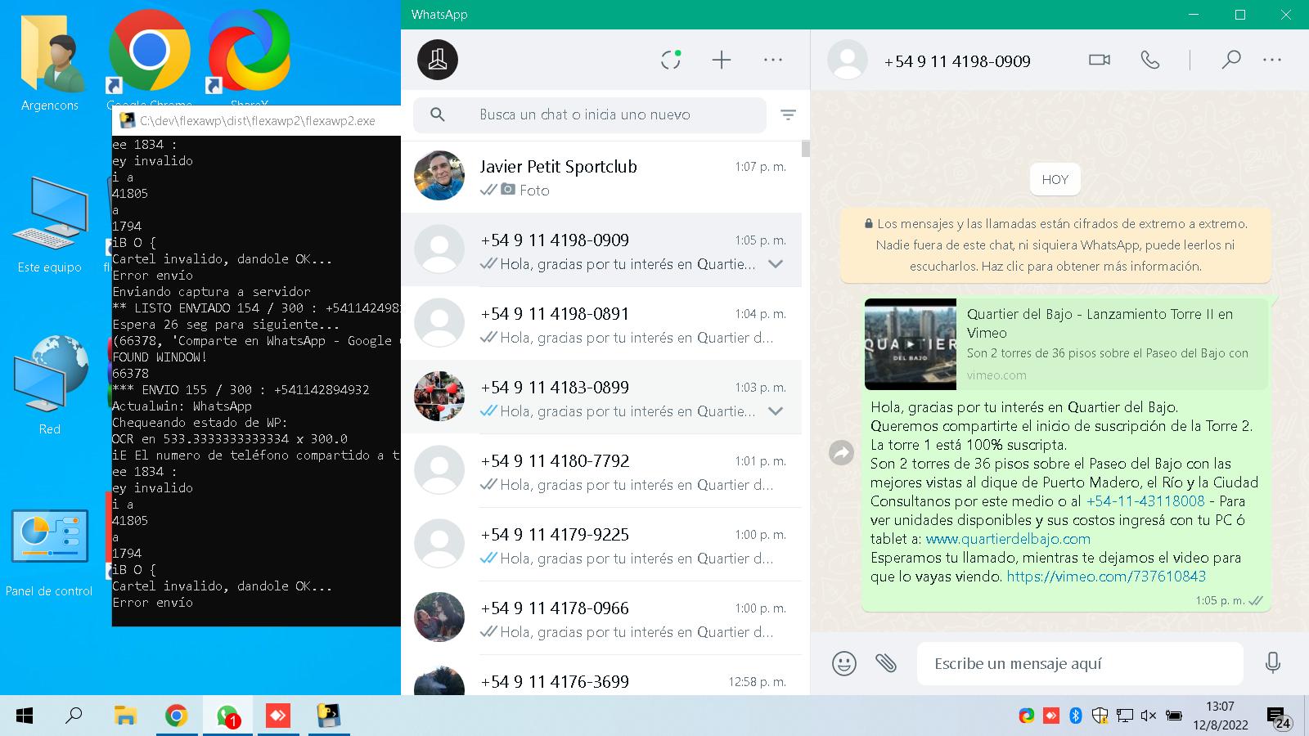The image size is (1309, 736).
Task: Forward the Quartier message with arrow icon
Action: pos(841,452)
